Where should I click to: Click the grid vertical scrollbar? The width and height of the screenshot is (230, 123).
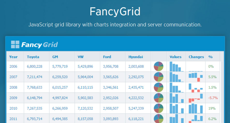click(x=222, y=92)
